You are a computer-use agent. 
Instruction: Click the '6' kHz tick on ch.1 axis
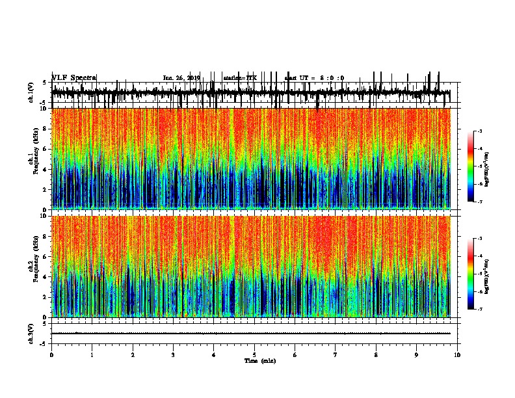tap(46, 149)
